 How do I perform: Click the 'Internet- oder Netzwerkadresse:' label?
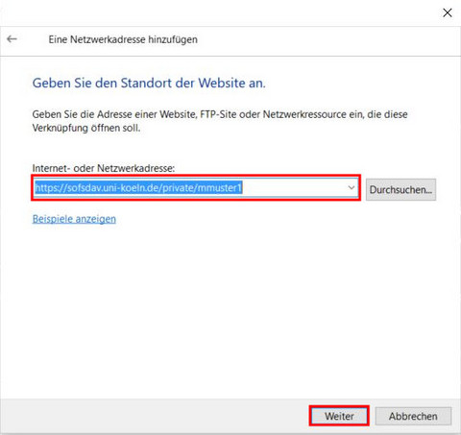[104, 168]
